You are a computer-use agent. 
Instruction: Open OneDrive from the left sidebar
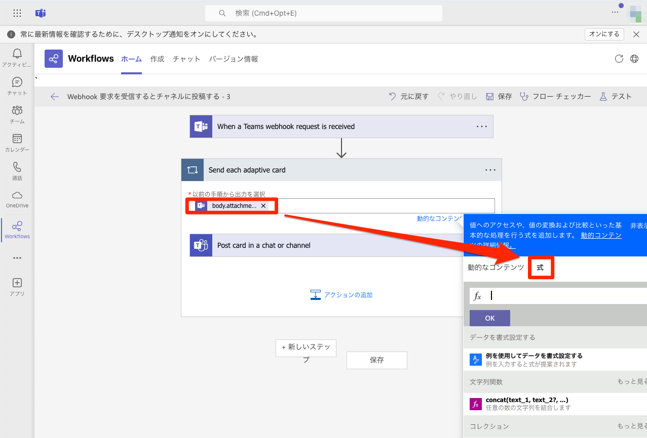coord(17,199)
